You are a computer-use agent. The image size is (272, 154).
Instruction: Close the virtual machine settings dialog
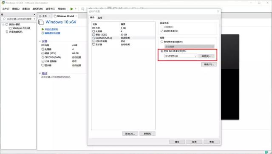(x=218, y=11)
